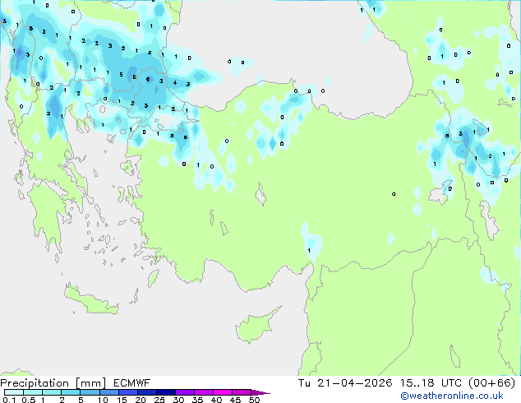The image size is (521, 403).
Task: Pick the 10–15 mm legend color swatch
Action: click(x=108, y=392)
